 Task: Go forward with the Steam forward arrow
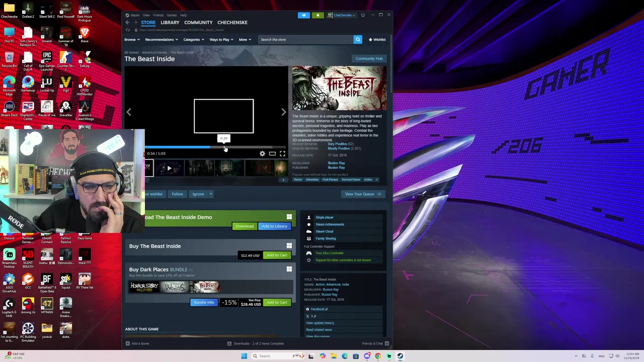click(x=135, y=23)
